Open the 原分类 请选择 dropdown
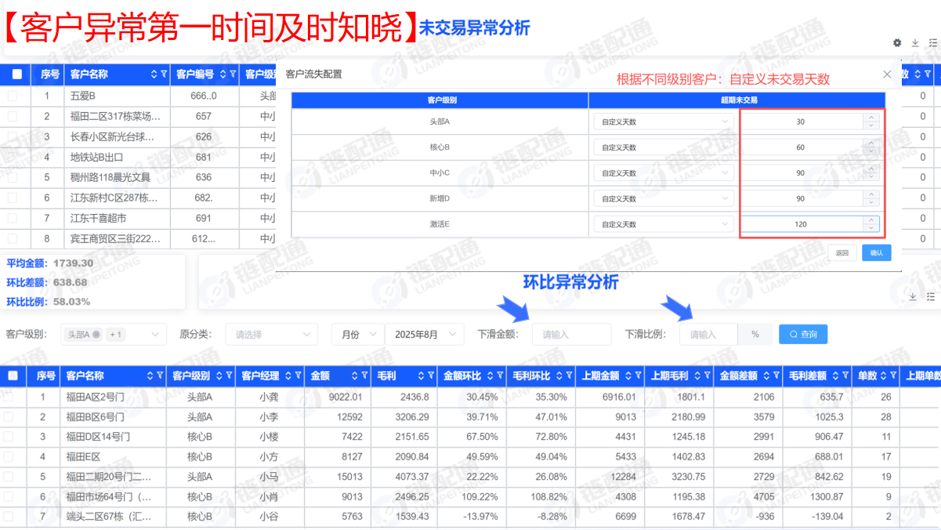This screenshot has width=941, height=530. (272, 335)
